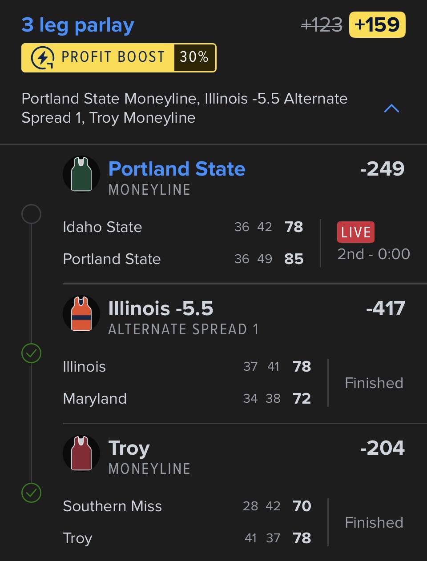Click the -417 odds for Illinois
This screenshot has width=427, height=561.
click(x=385, y=309)
